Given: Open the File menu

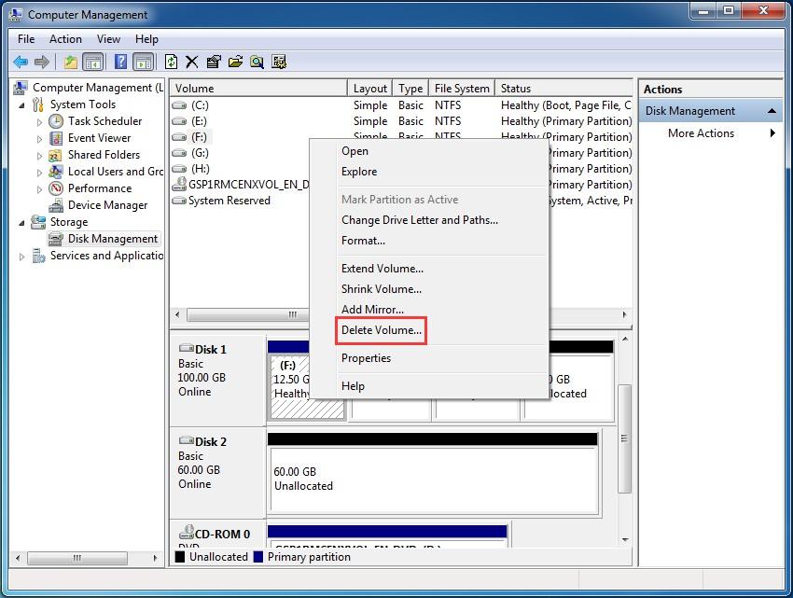Looking at the screenshot, I should (x=26, y=39).
